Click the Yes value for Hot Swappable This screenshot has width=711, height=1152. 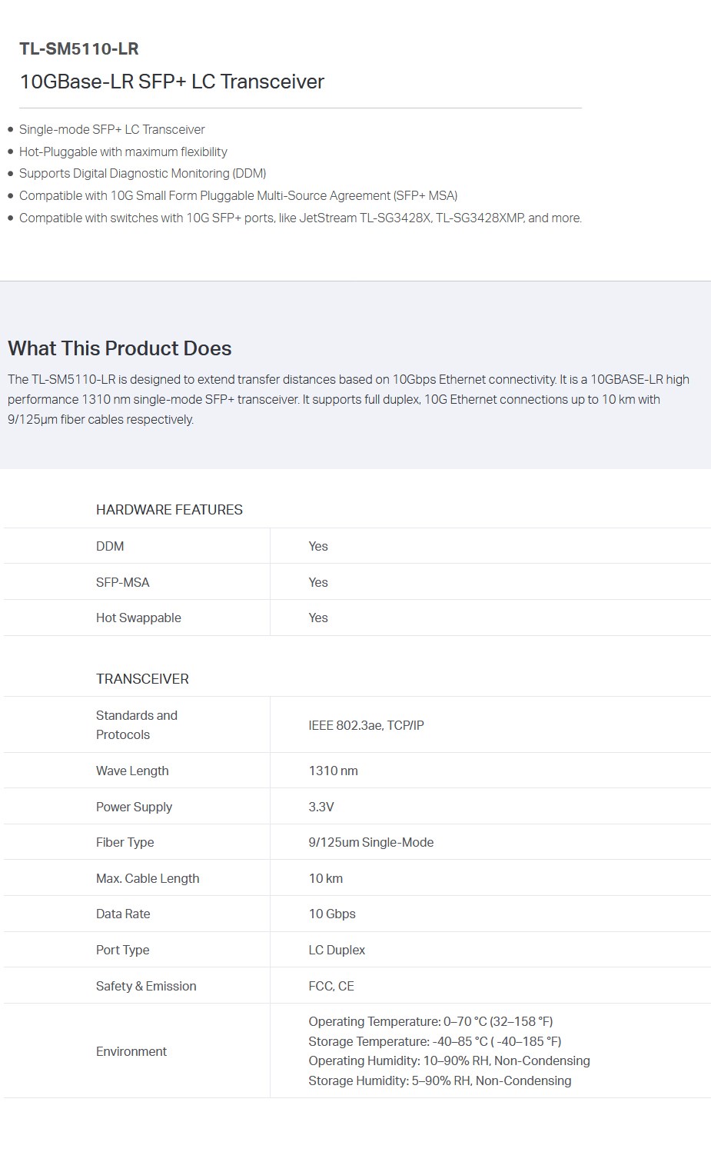click(318, 618)
